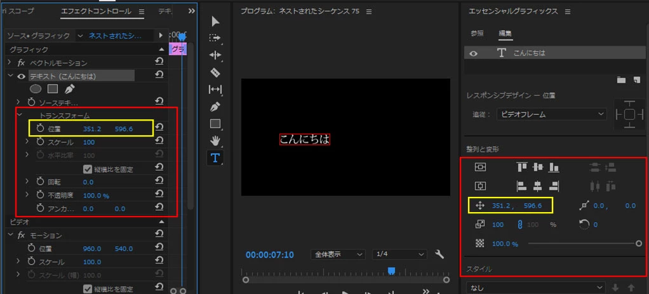Open the 全体表示 zoom dropdown
649x294 pixels.
(x=338, y=254)
